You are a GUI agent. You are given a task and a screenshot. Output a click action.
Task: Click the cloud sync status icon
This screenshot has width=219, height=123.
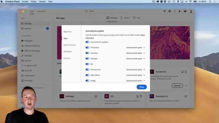[185, 11]
